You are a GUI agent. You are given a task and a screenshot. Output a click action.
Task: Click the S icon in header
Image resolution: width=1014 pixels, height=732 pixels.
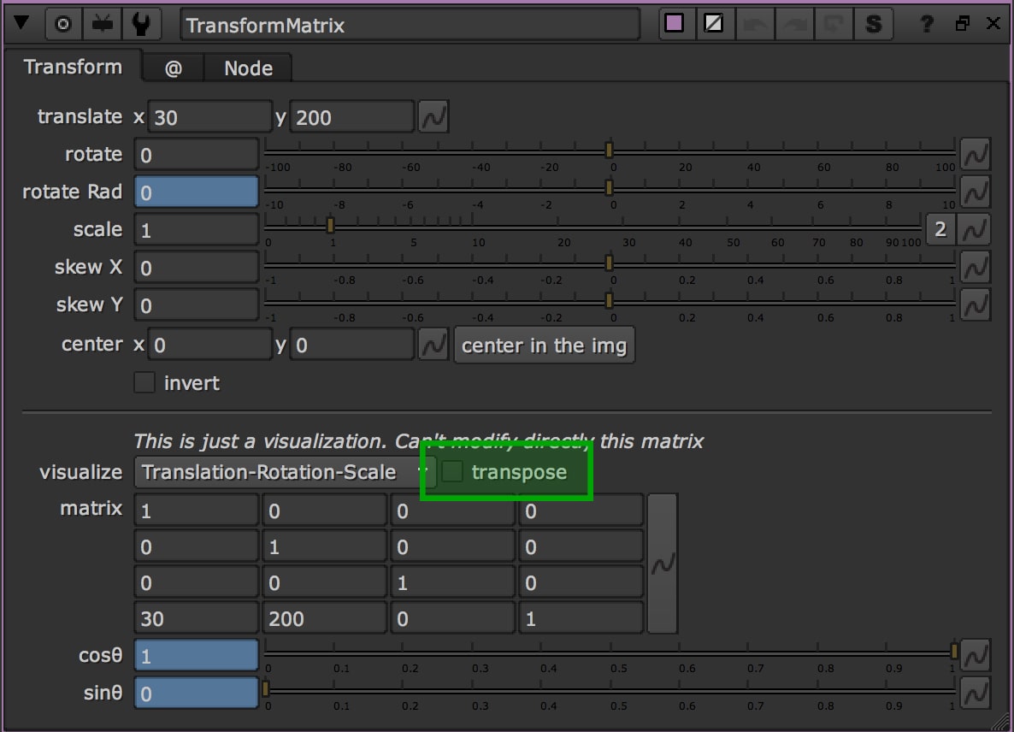point(874,24)
